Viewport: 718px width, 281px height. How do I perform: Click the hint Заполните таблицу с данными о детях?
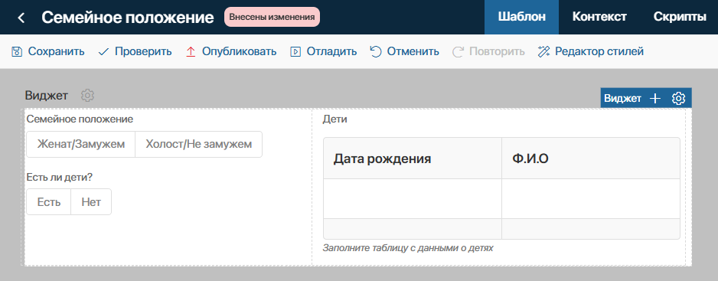point(408,248)
